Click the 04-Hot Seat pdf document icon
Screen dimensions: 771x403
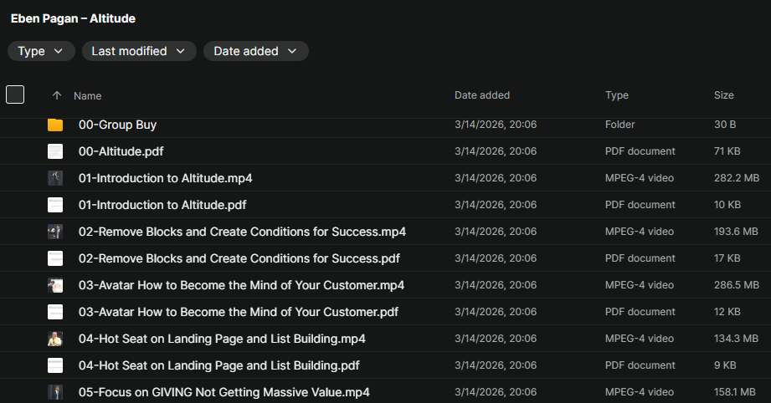coord(55,365)
